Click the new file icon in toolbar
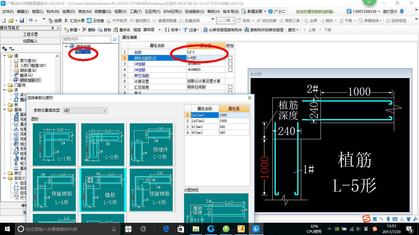This screenshot has height=235, width=419. (4, 21)
